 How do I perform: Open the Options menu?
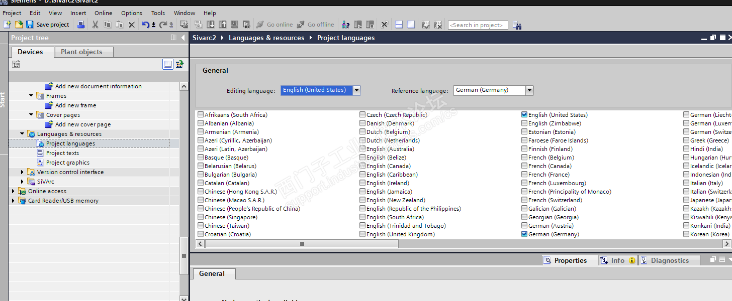[132, 13]
